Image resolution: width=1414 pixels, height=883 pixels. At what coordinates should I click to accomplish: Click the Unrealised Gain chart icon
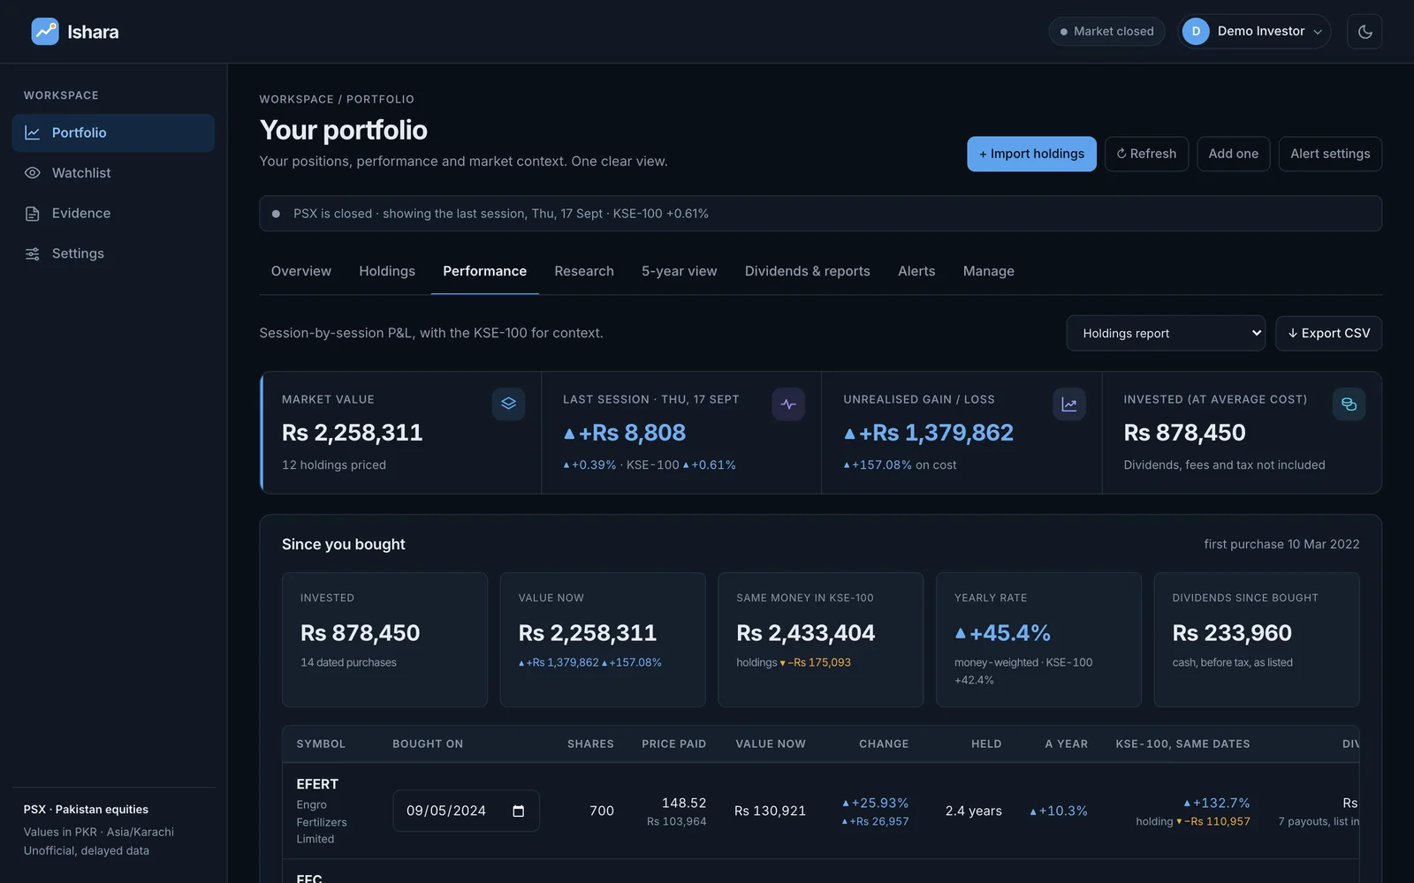(1069, 404)
